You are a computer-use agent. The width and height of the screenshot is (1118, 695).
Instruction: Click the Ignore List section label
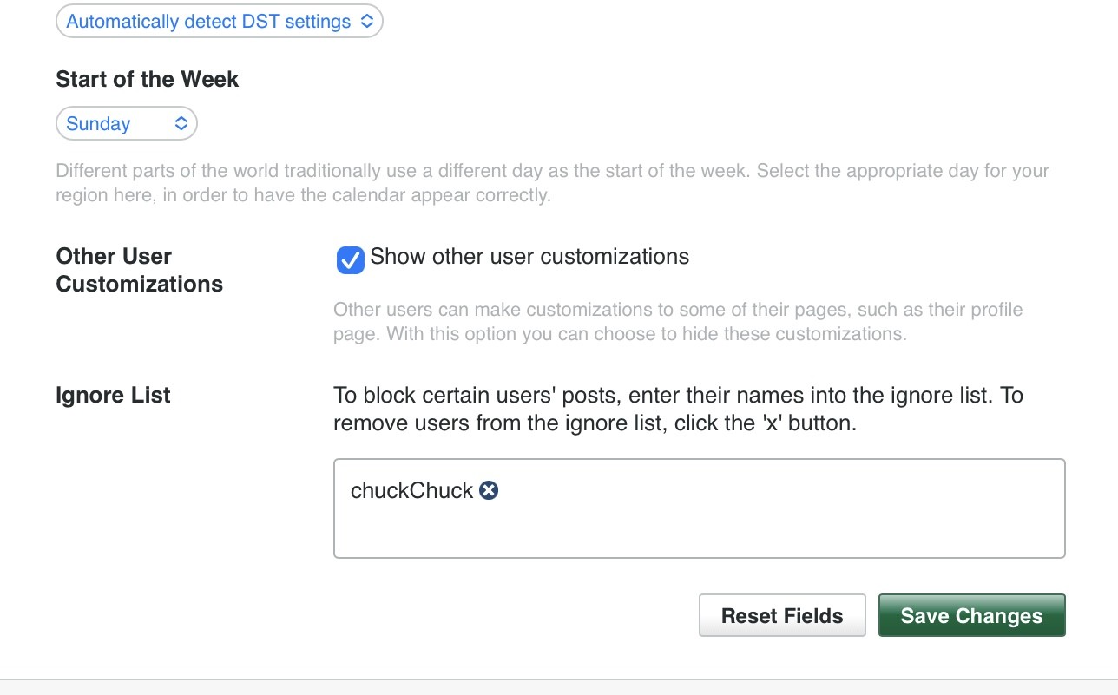(113, 396)
